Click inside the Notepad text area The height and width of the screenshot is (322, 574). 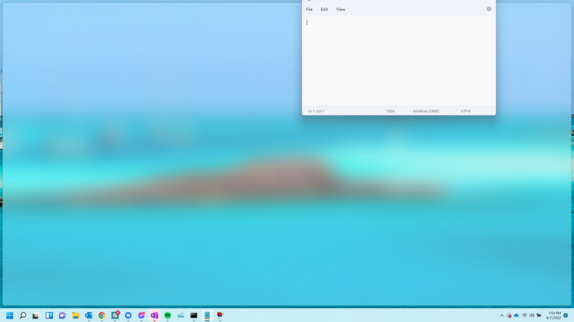(399, 60)
